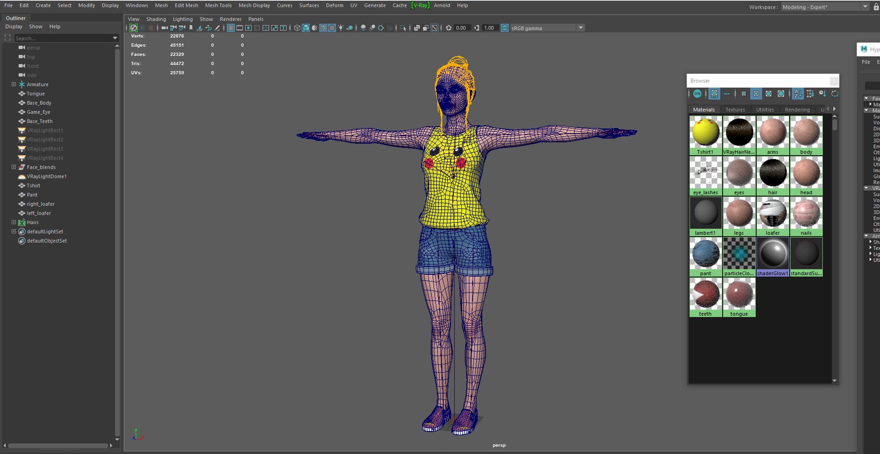Click the bookmarks icon in viewport toolbar
This screenshot has width=880, height=454.
click(x=191, y=28)
